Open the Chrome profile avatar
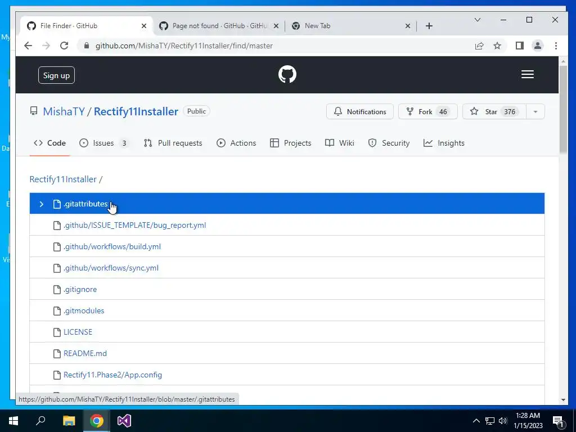 pos(537,46)
